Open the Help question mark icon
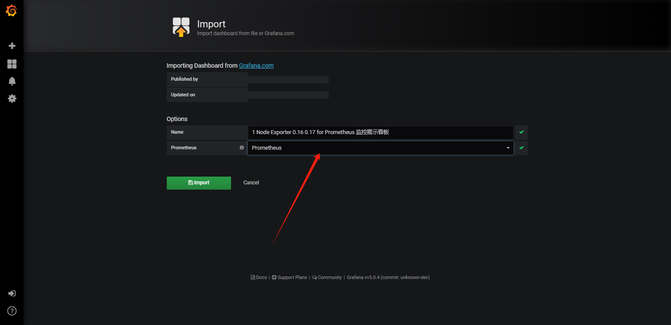Viewport: 671px width, 325px height. coord(12,311)
